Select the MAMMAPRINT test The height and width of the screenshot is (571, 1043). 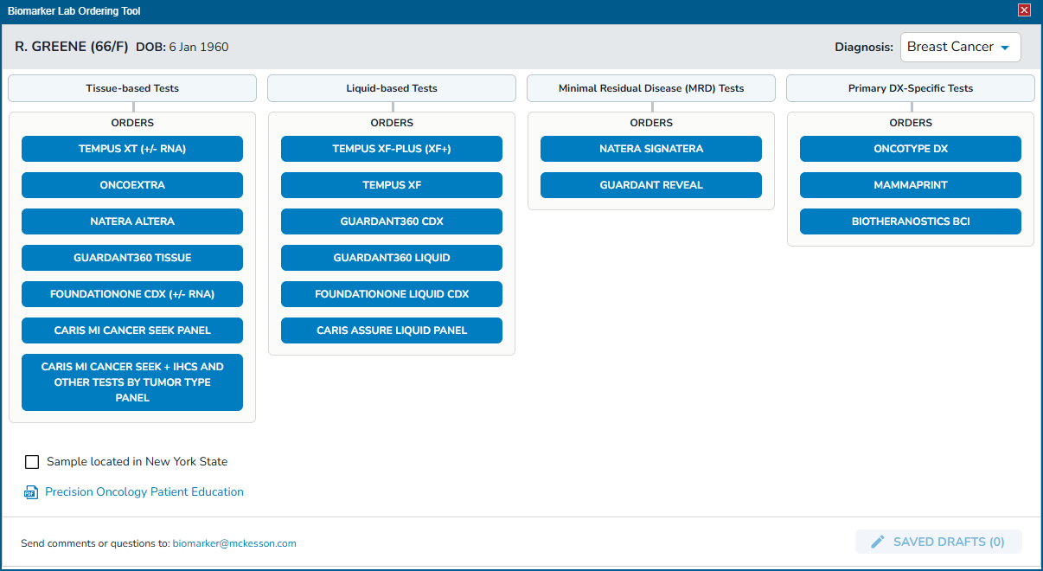[910, 184]
